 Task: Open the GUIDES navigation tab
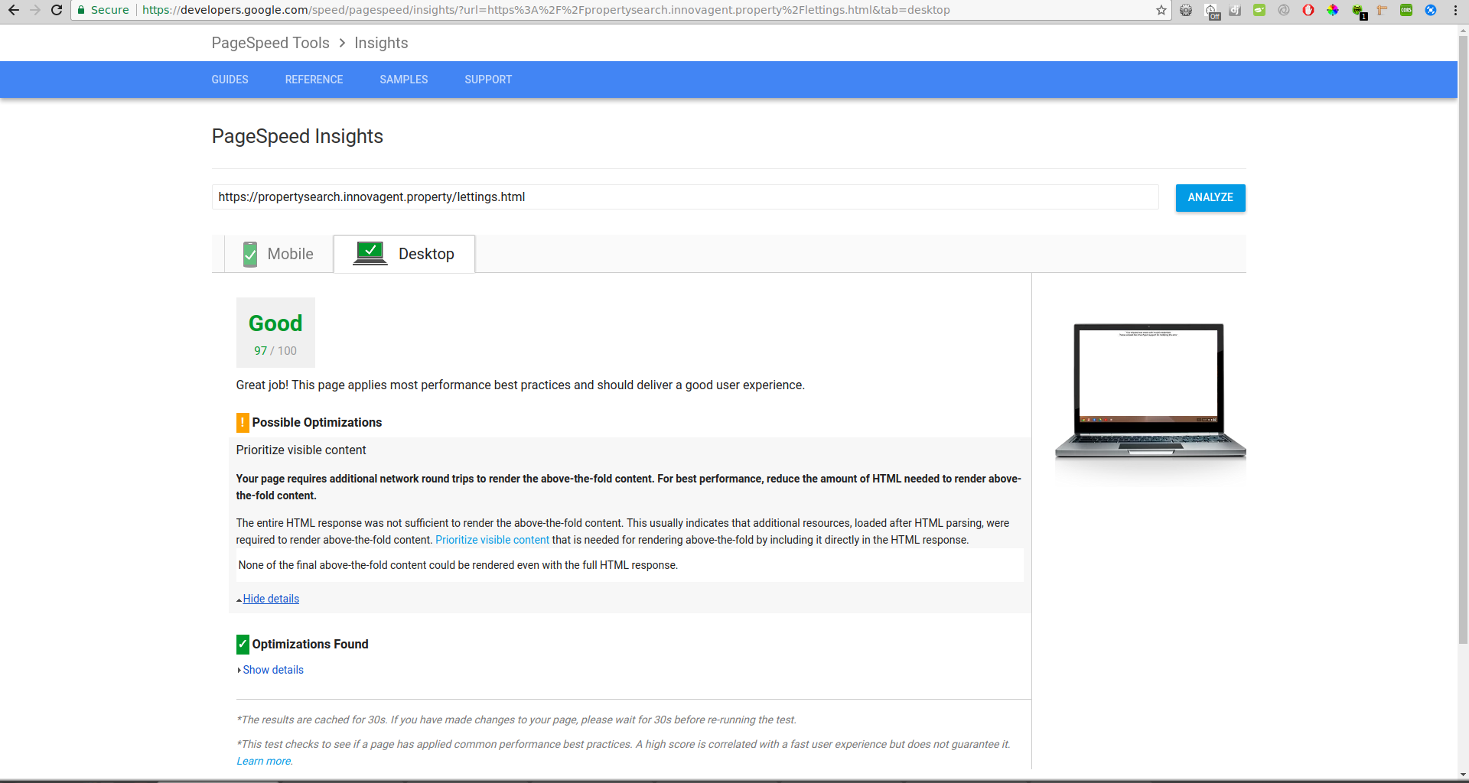[x=230, y=80]
